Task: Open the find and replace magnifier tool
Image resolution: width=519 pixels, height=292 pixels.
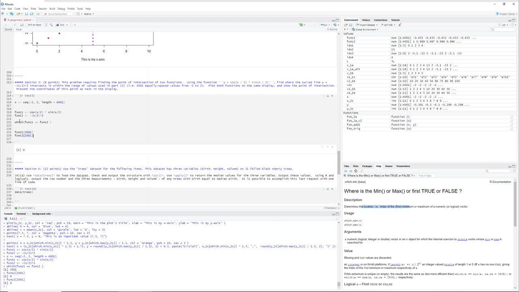Action: [51, 25]
